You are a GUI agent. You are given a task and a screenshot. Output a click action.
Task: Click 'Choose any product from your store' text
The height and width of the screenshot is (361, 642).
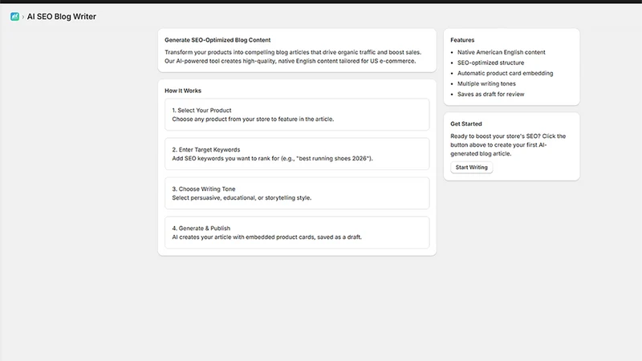click(x=253, y=119)
